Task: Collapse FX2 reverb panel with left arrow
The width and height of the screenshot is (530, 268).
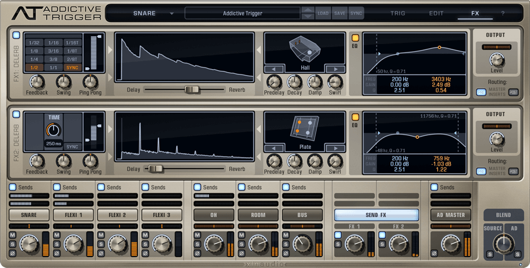Action: [258, 129]
